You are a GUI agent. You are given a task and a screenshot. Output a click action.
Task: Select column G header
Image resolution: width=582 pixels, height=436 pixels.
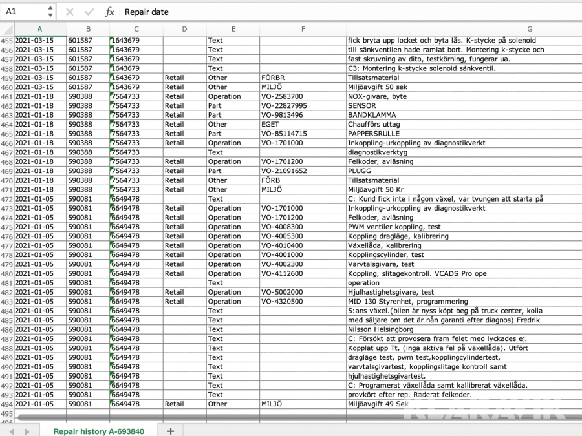point(529,28)
